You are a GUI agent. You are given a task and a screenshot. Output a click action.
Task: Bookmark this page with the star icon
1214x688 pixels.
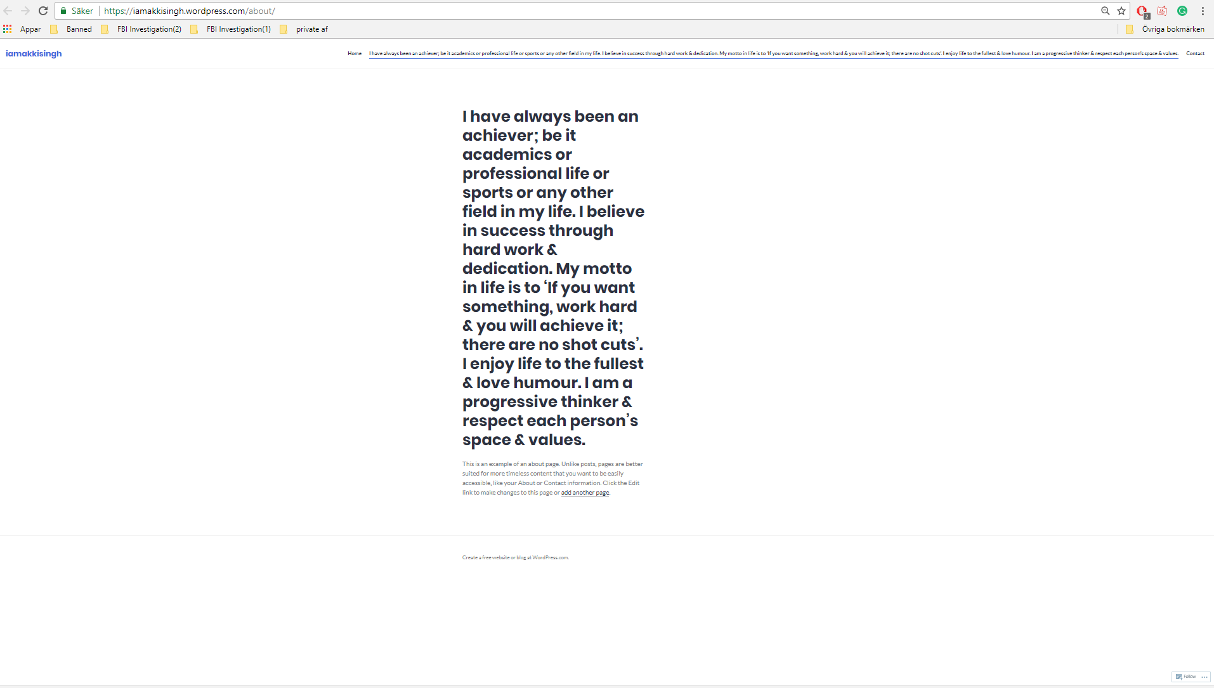coord(1121,11)
